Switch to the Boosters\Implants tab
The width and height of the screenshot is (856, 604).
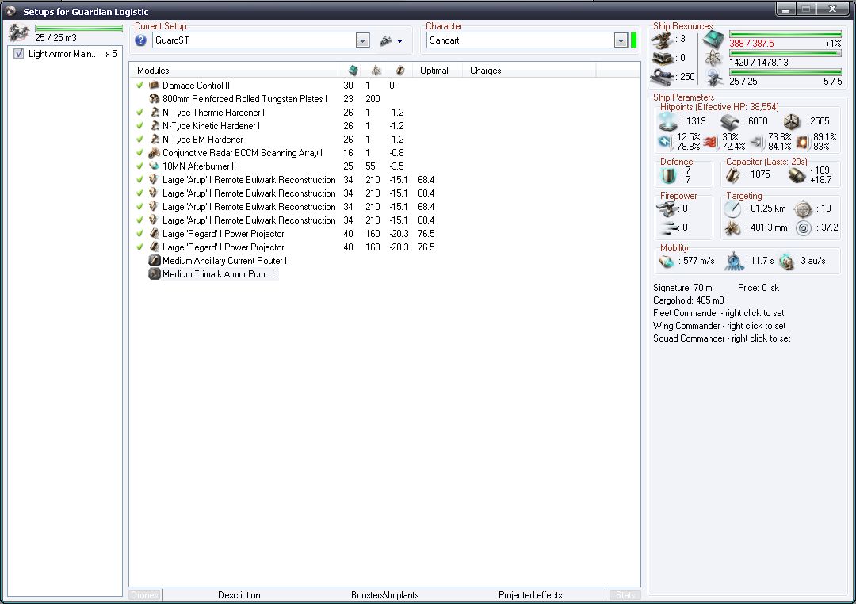(385, 595)
